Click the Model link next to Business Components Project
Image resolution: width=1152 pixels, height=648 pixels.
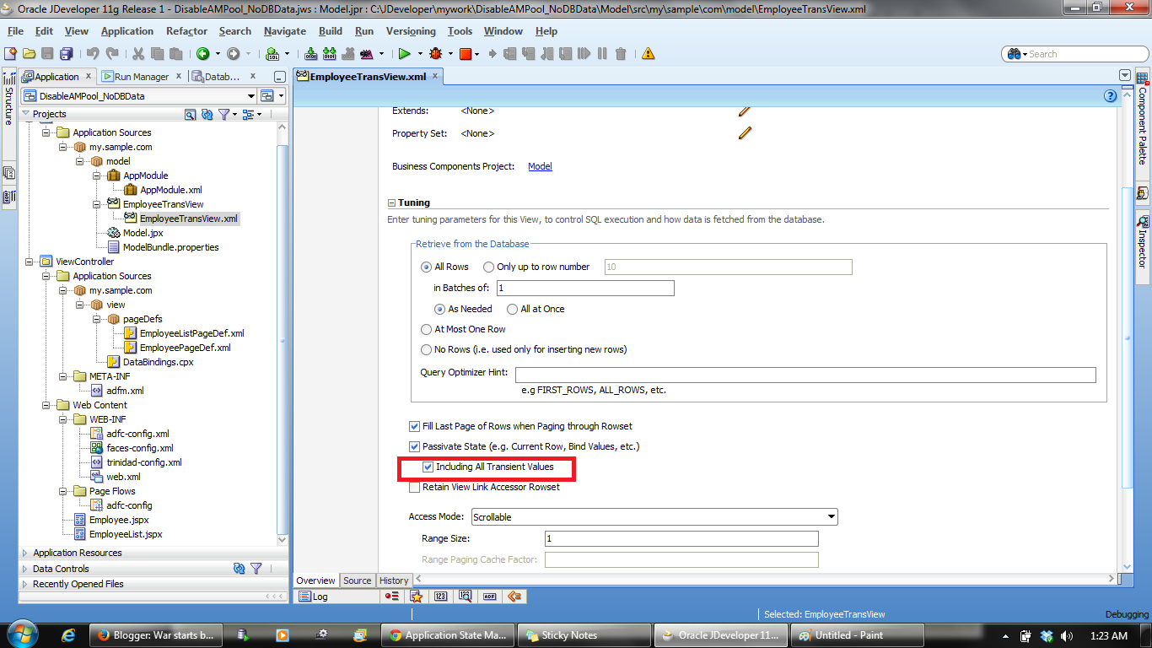(x=540, y=166)
